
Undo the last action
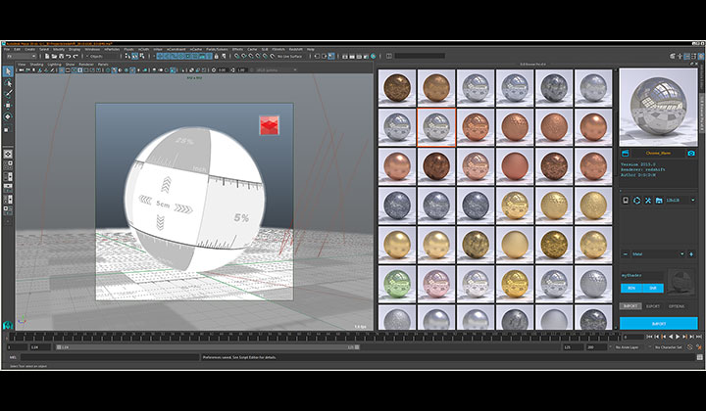(x=69, y=56)
